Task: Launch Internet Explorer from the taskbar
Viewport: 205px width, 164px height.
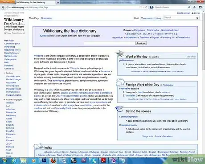Action: click(14, 160)
